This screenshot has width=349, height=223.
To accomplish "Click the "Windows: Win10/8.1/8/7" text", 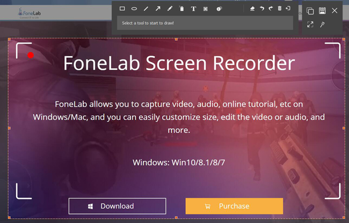I will [179, 162].
